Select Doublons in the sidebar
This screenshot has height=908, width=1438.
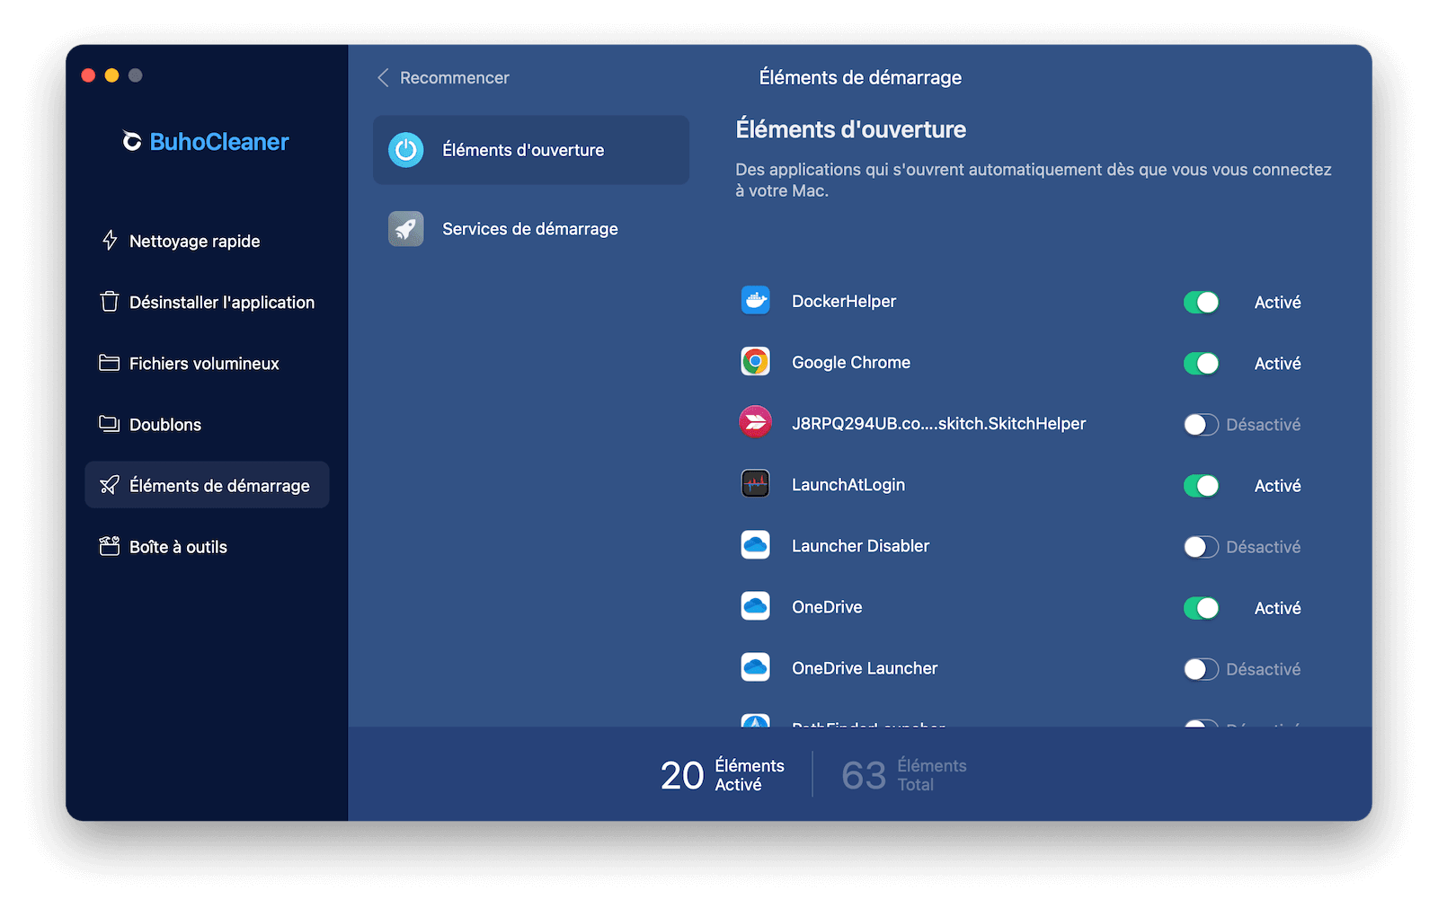[x=207, y=424]
